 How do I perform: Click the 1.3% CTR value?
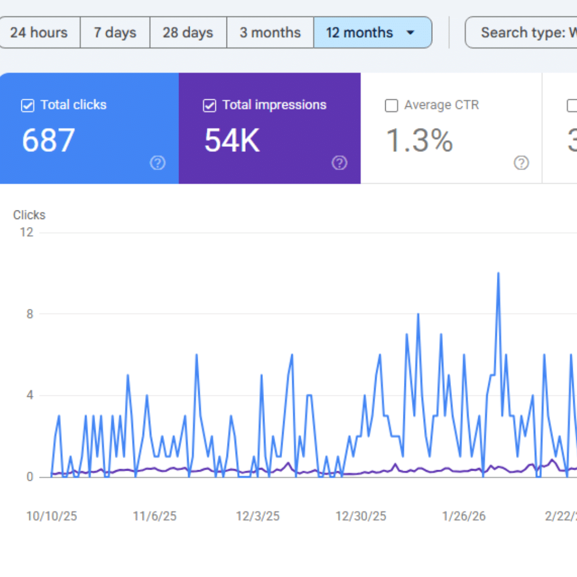click(x=419, y=140)
